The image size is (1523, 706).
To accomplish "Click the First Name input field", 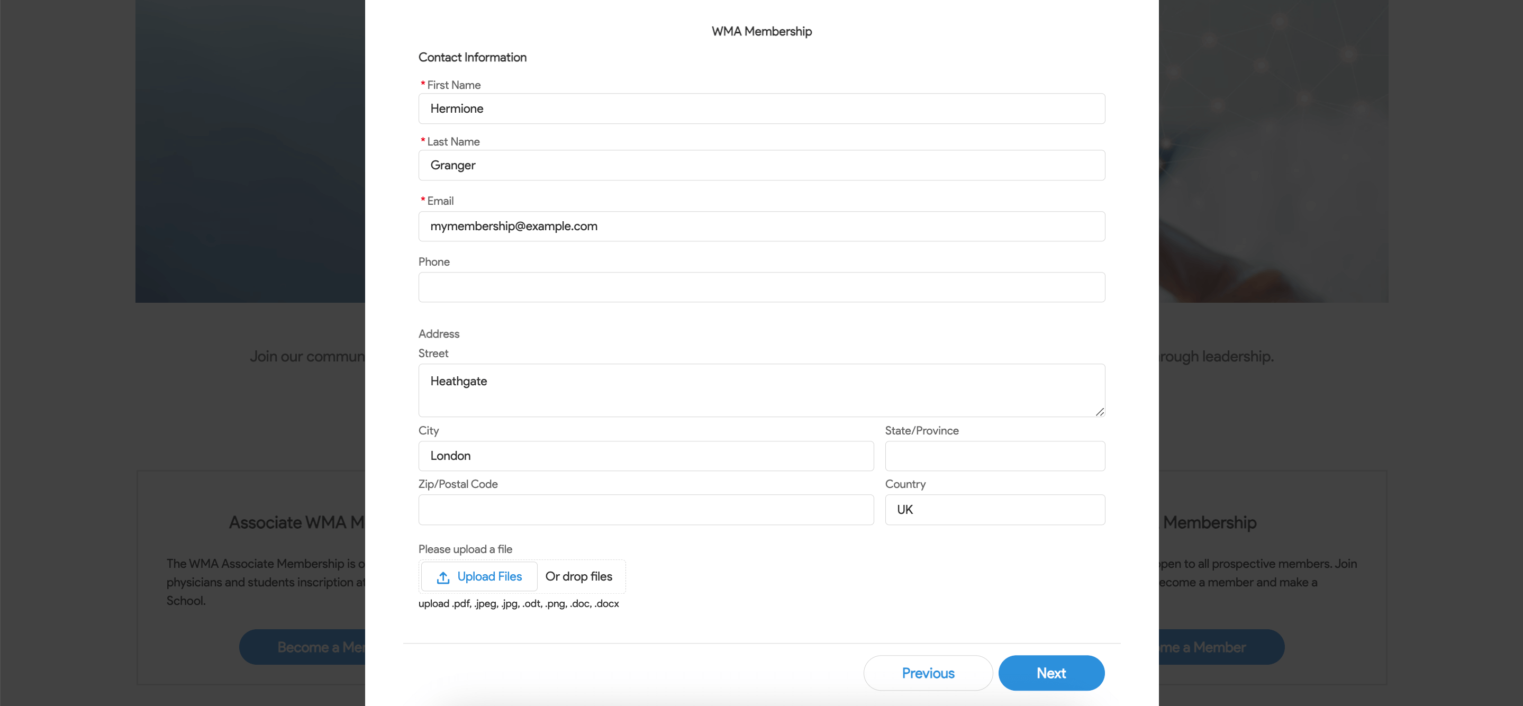I will click(761, 108).
